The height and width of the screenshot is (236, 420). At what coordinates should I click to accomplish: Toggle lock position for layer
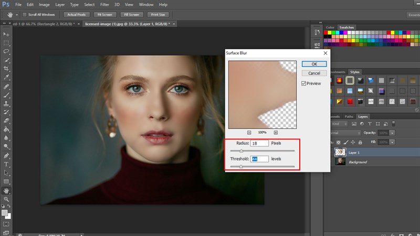pos(353,142)
